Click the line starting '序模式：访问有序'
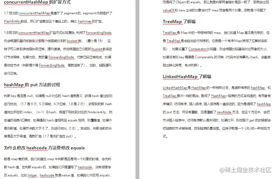The height and width of the screenshot is (179, 277). 217,104
